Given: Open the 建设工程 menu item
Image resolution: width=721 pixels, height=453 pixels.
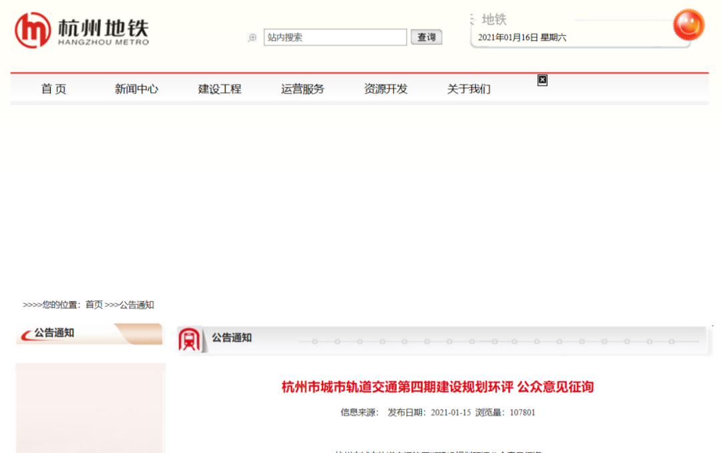Looking at the screenshot, I should 219,88.
